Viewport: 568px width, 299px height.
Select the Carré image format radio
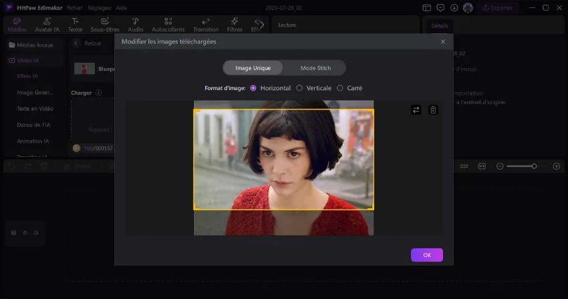coord(339,88)
